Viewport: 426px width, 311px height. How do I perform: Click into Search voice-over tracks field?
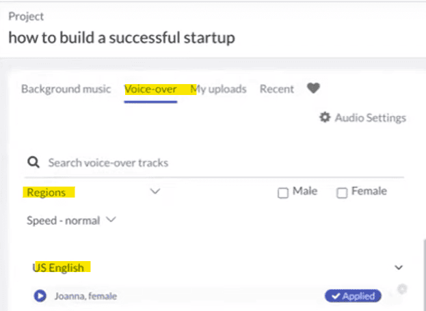(x=205, y=163)
